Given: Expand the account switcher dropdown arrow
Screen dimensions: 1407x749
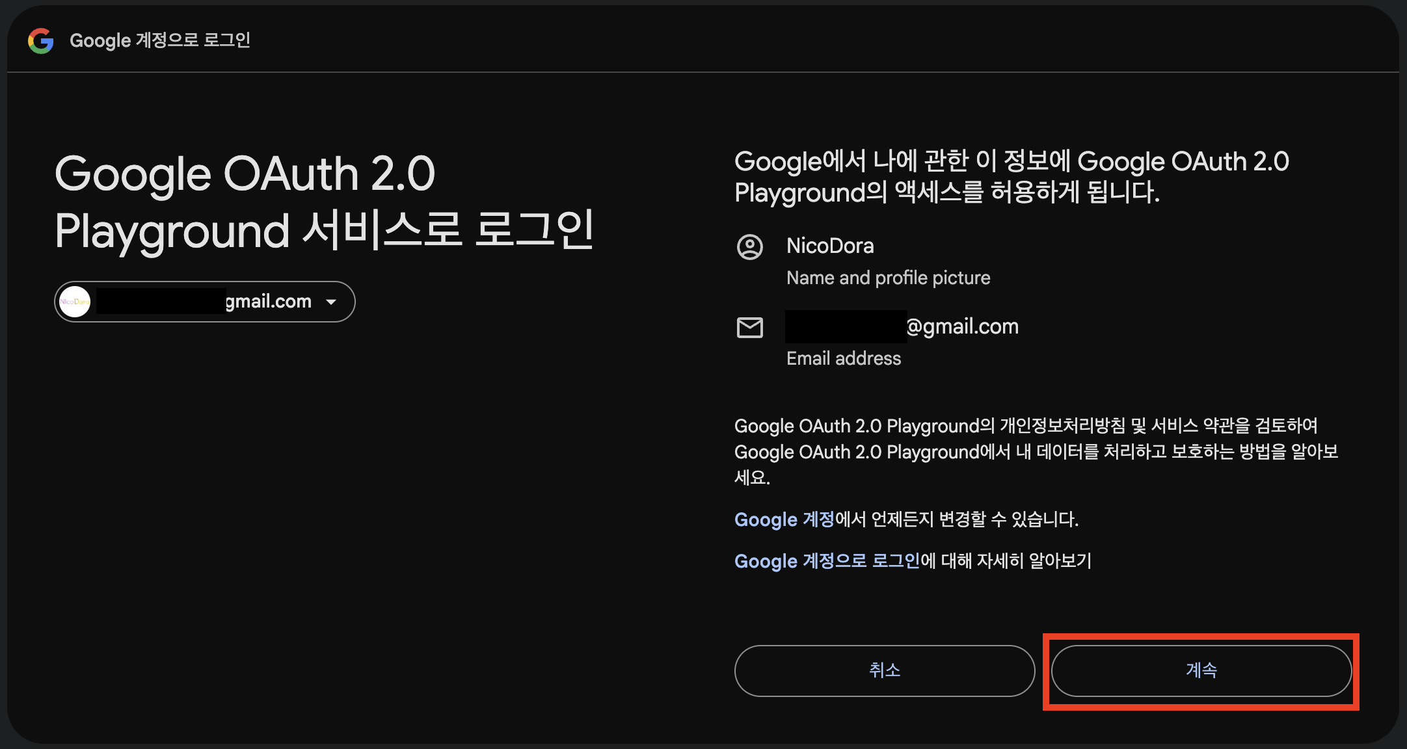Looking at the screenshot, I should [331, 302].
